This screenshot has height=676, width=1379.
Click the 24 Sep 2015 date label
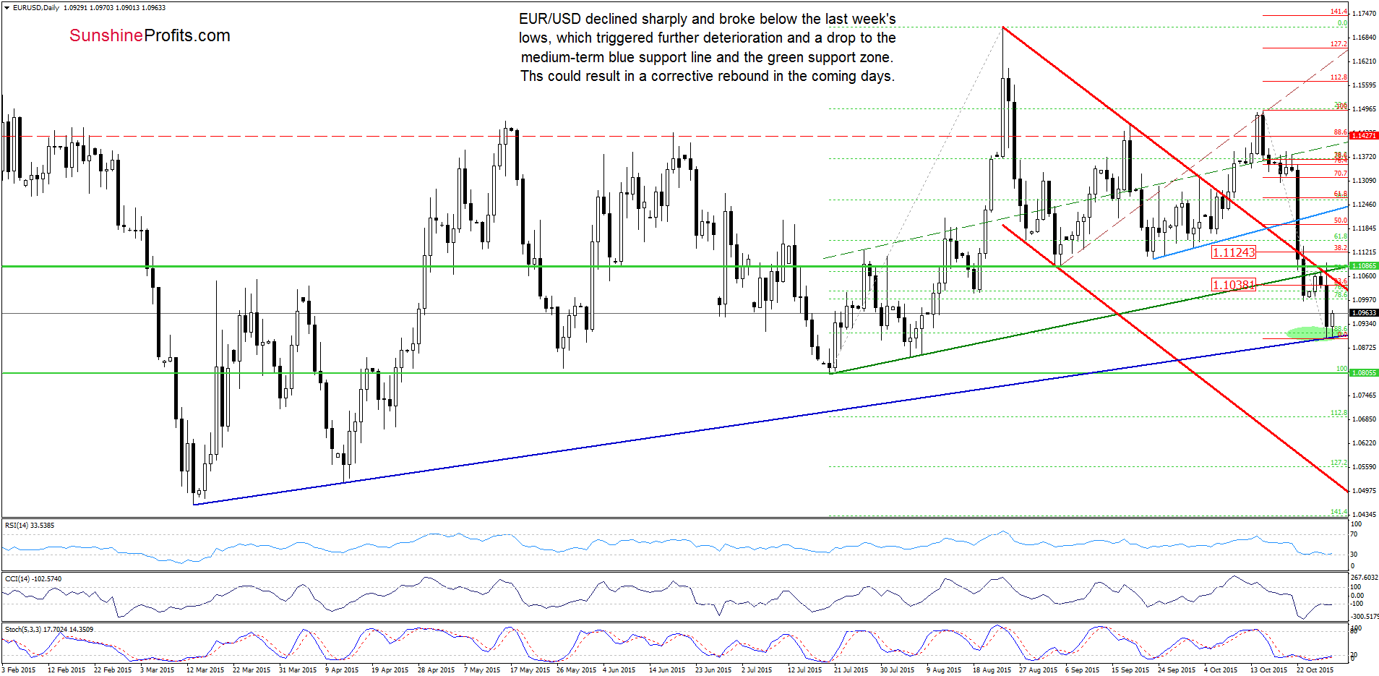1177,670
